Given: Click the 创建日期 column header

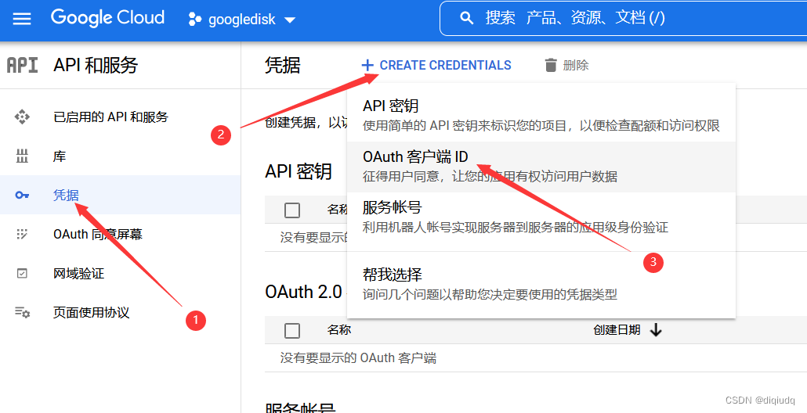Looking at the screenshot, I should (x=617, y=330).
